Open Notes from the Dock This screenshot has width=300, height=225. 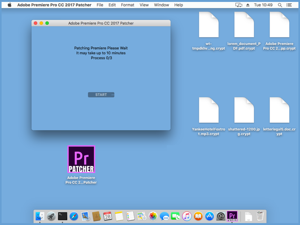point(119,216)
